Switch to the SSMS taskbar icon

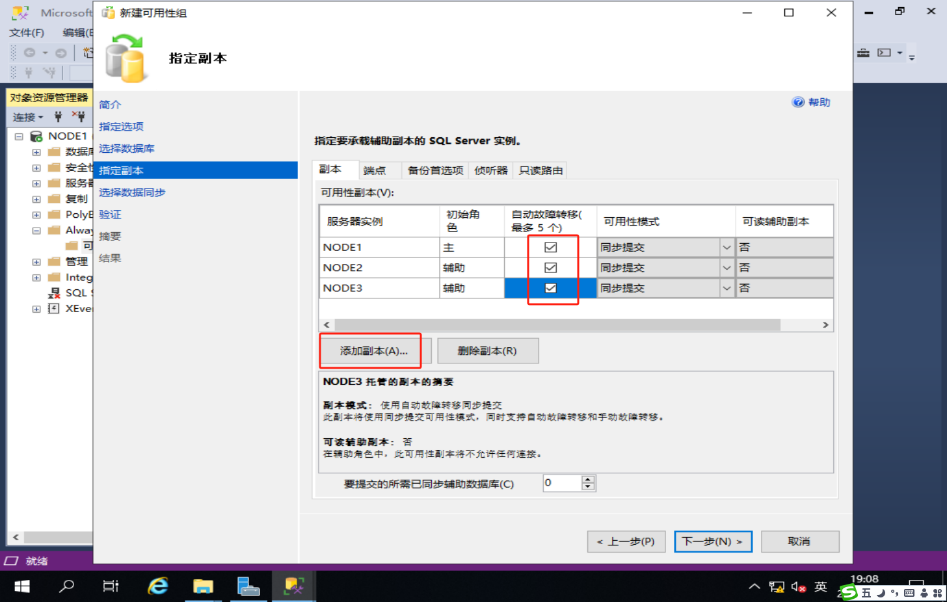(x=293, y=586)
